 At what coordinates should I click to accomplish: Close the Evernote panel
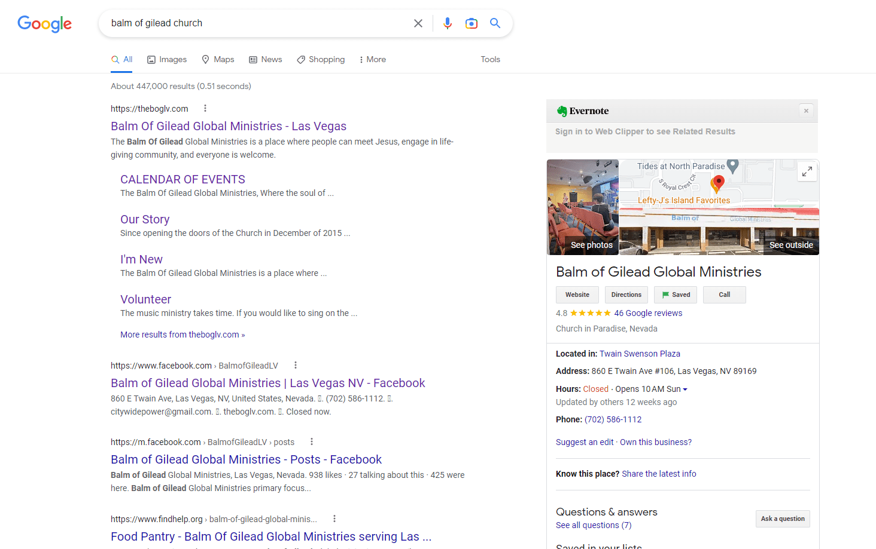click(x=806, y=111)
